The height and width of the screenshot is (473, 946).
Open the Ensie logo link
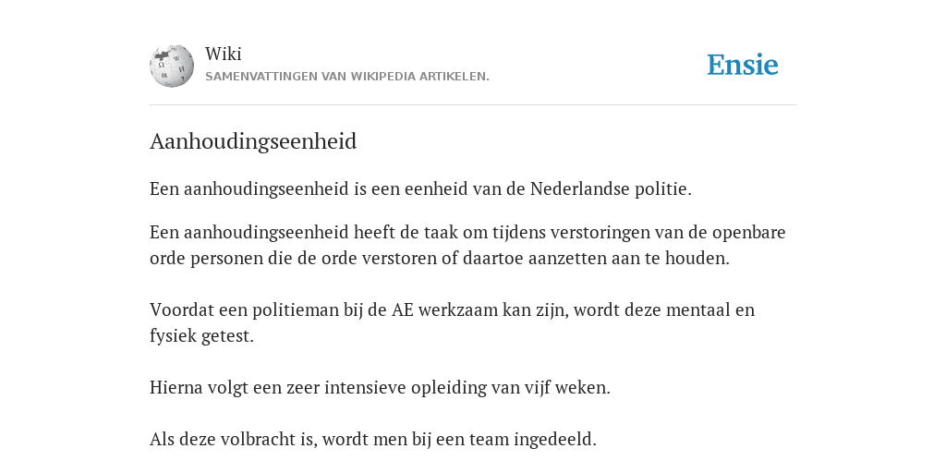[x=743, y=66]
